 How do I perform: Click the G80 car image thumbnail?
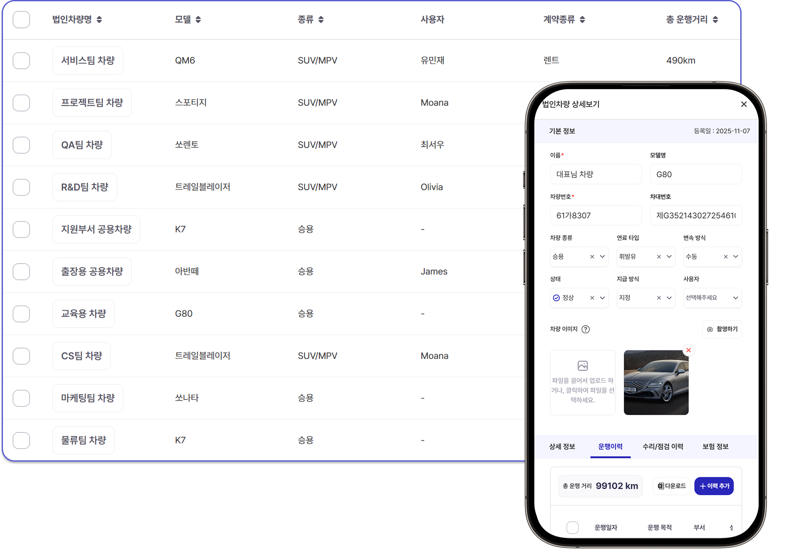point(656,382)
